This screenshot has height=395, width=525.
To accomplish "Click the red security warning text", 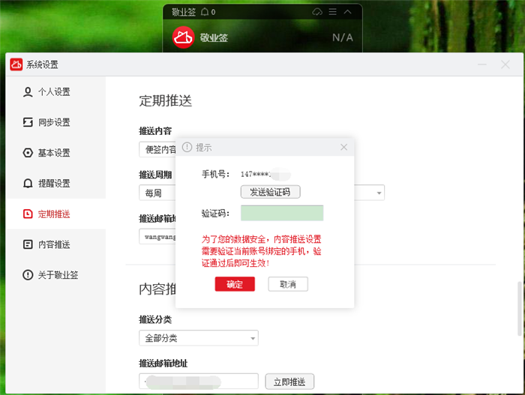I will tap(261, 251).
